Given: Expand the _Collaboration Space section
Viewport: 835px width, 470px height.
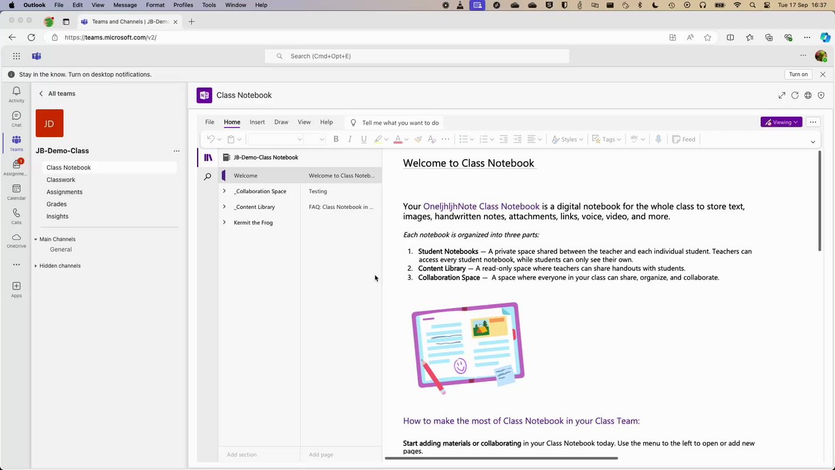Looking at the screenshot, I should pyautogui.click(x=224, y=191).
